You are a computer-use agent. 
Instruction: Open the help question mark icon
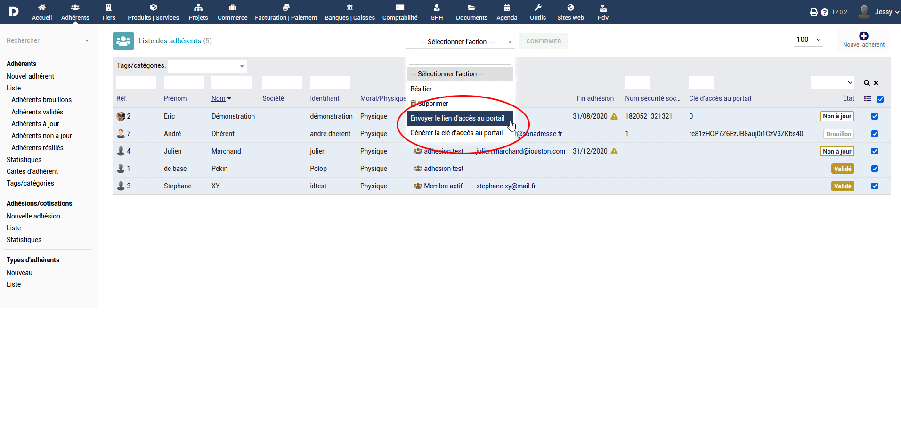[824, 12]
